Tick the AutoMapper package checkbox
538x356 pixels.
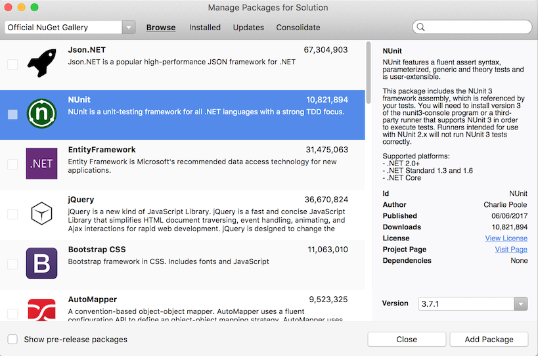[x=12, y=314]
